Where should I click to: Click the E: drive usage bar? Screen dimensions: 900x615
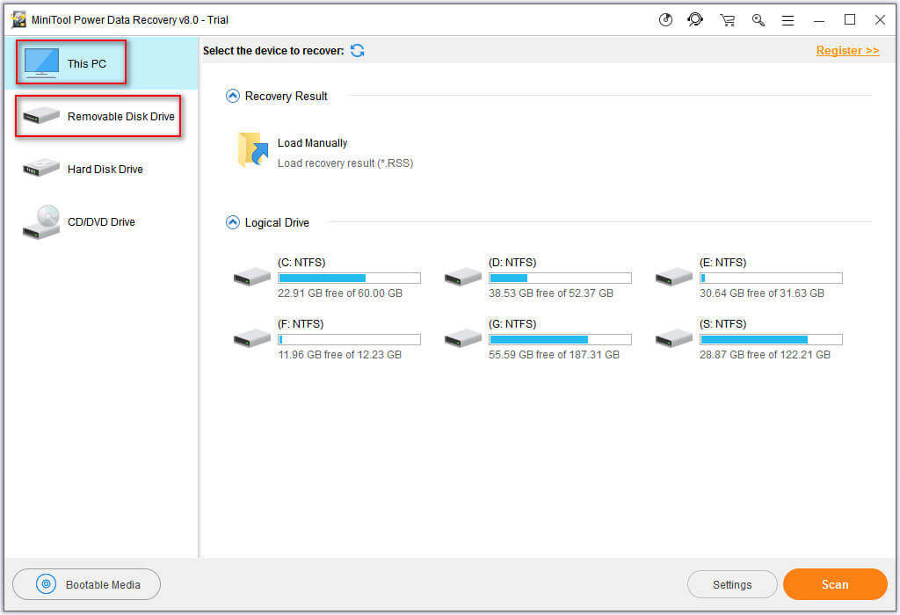click(x=771, y=279)
